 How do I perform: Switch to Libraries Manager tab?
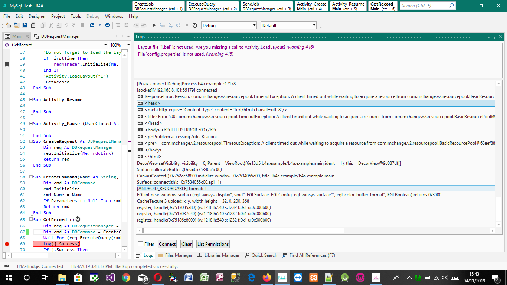218,255
